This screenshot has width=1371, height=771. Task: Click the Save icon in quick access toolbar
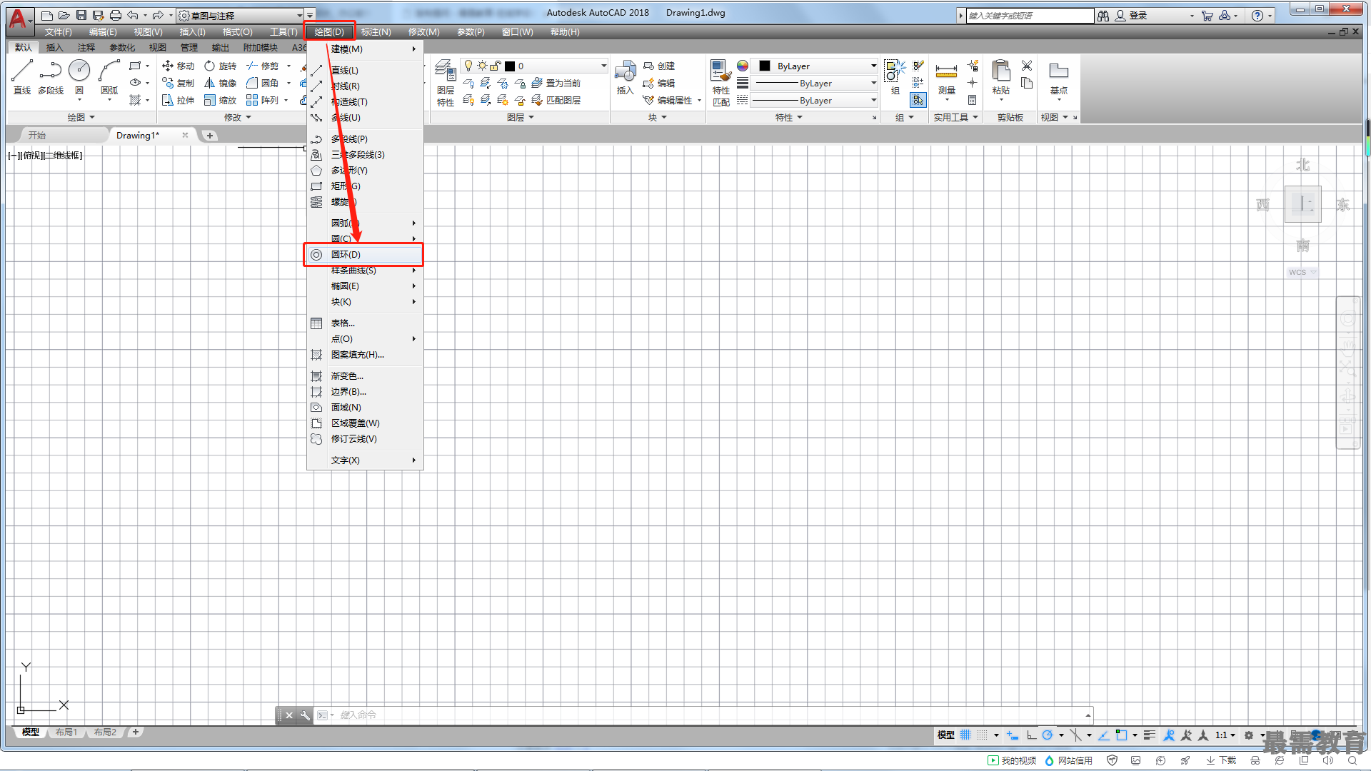pos(81,15)
